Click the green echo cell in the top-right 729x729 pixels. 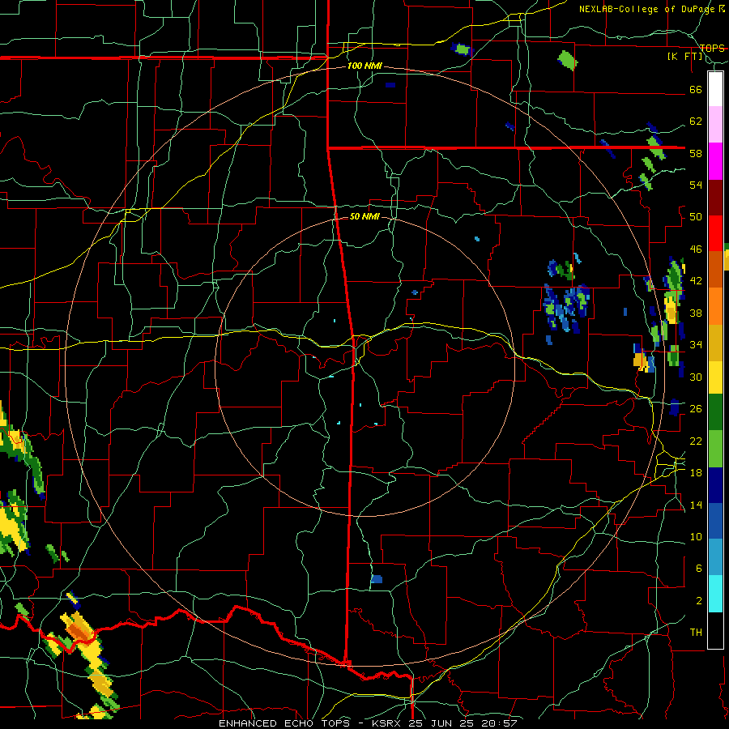tap(567, 60)
